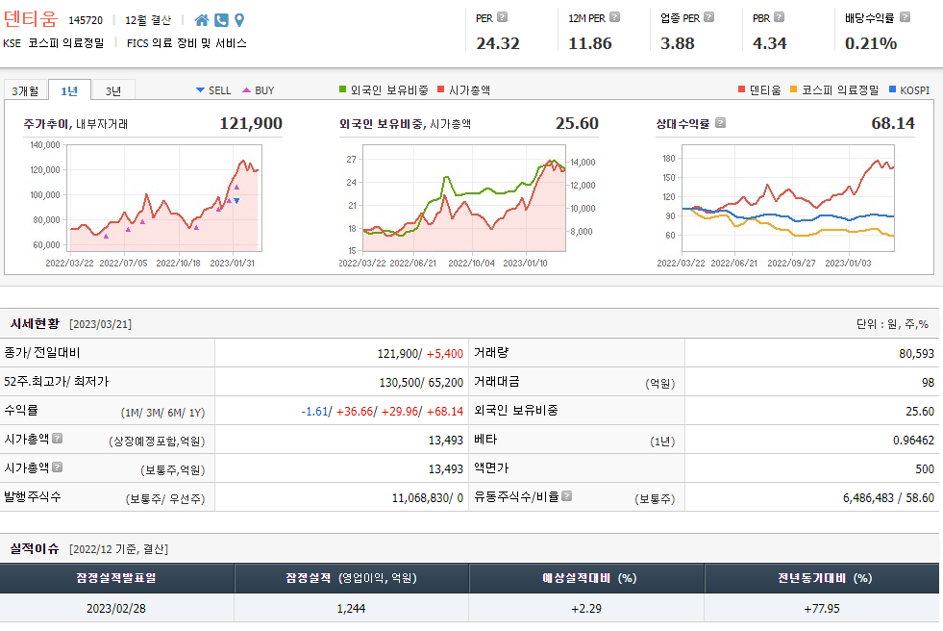The height and width of the screenshot is (631, 943).
Task: Open help icon beside 유동주식수/비율
Action: (566, 495)
